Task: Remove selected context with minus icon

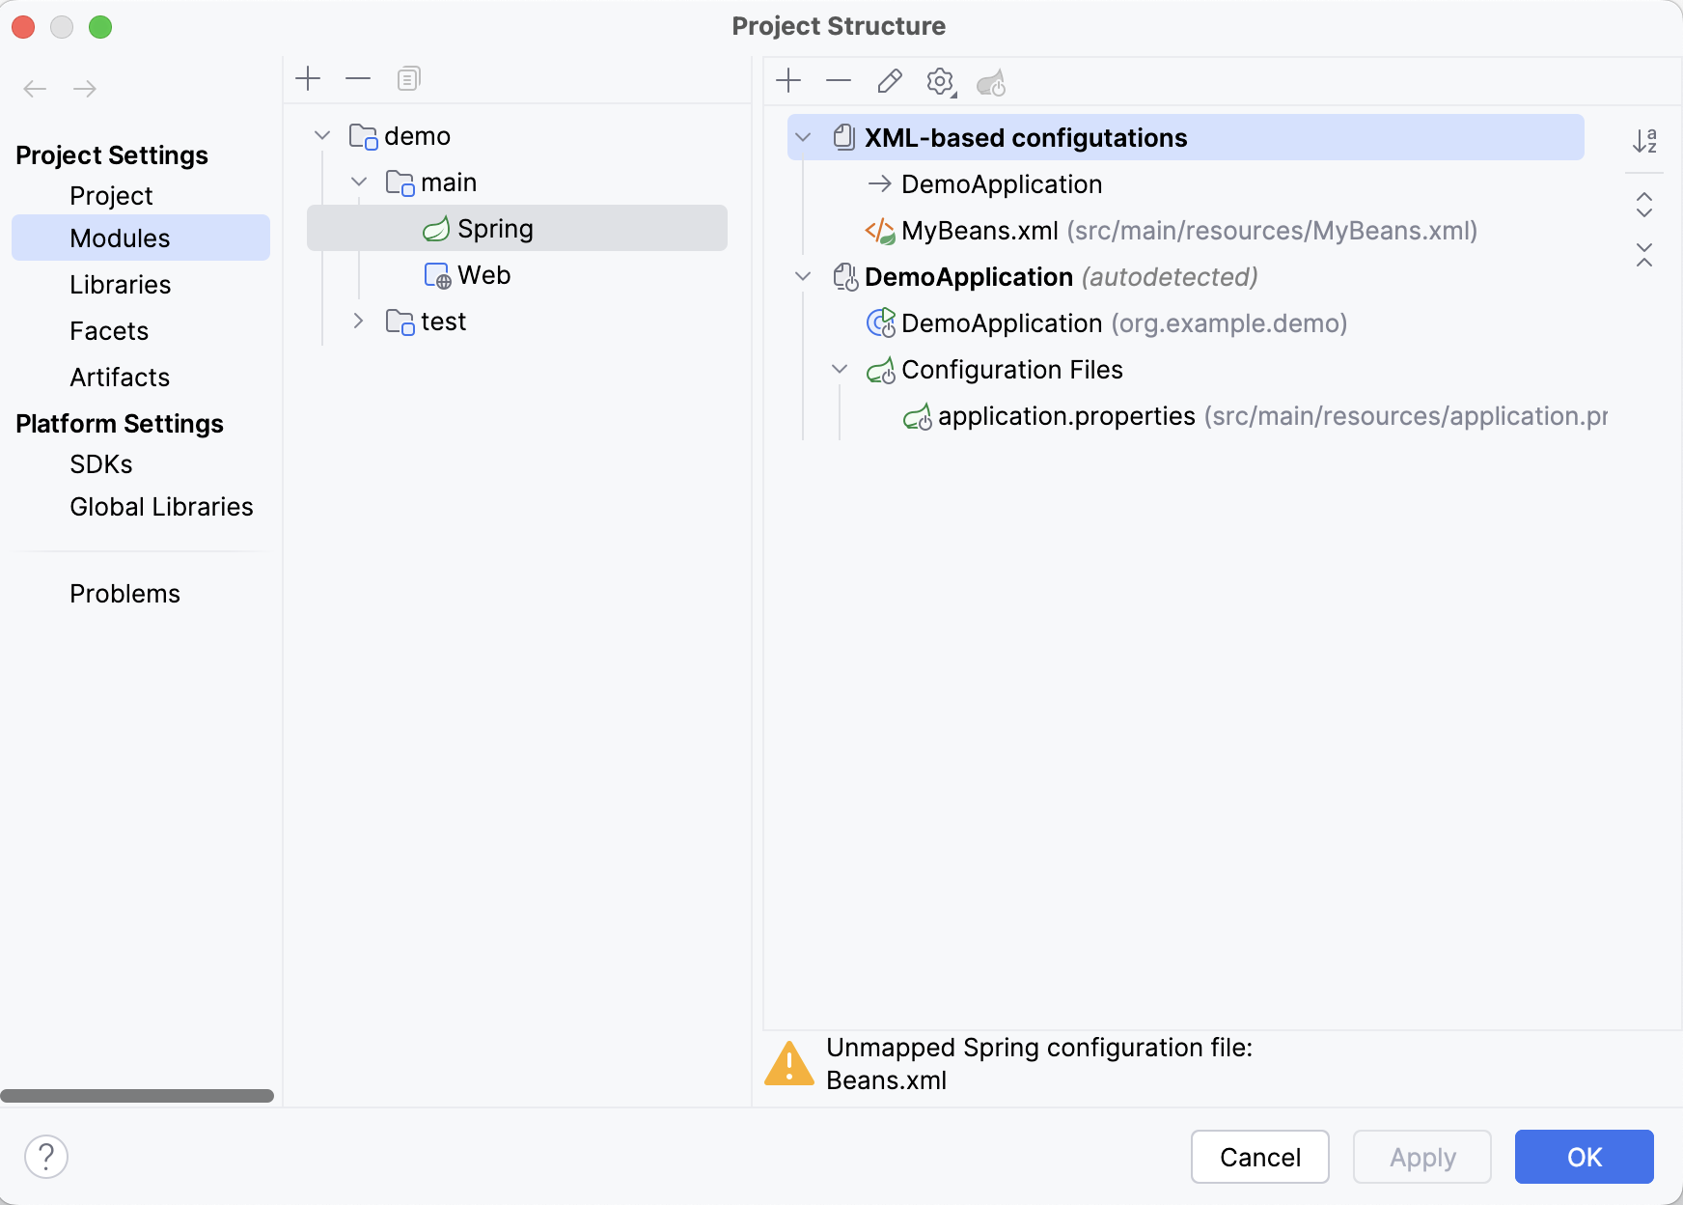Action: pyautogui.click(x=839, y=81)
